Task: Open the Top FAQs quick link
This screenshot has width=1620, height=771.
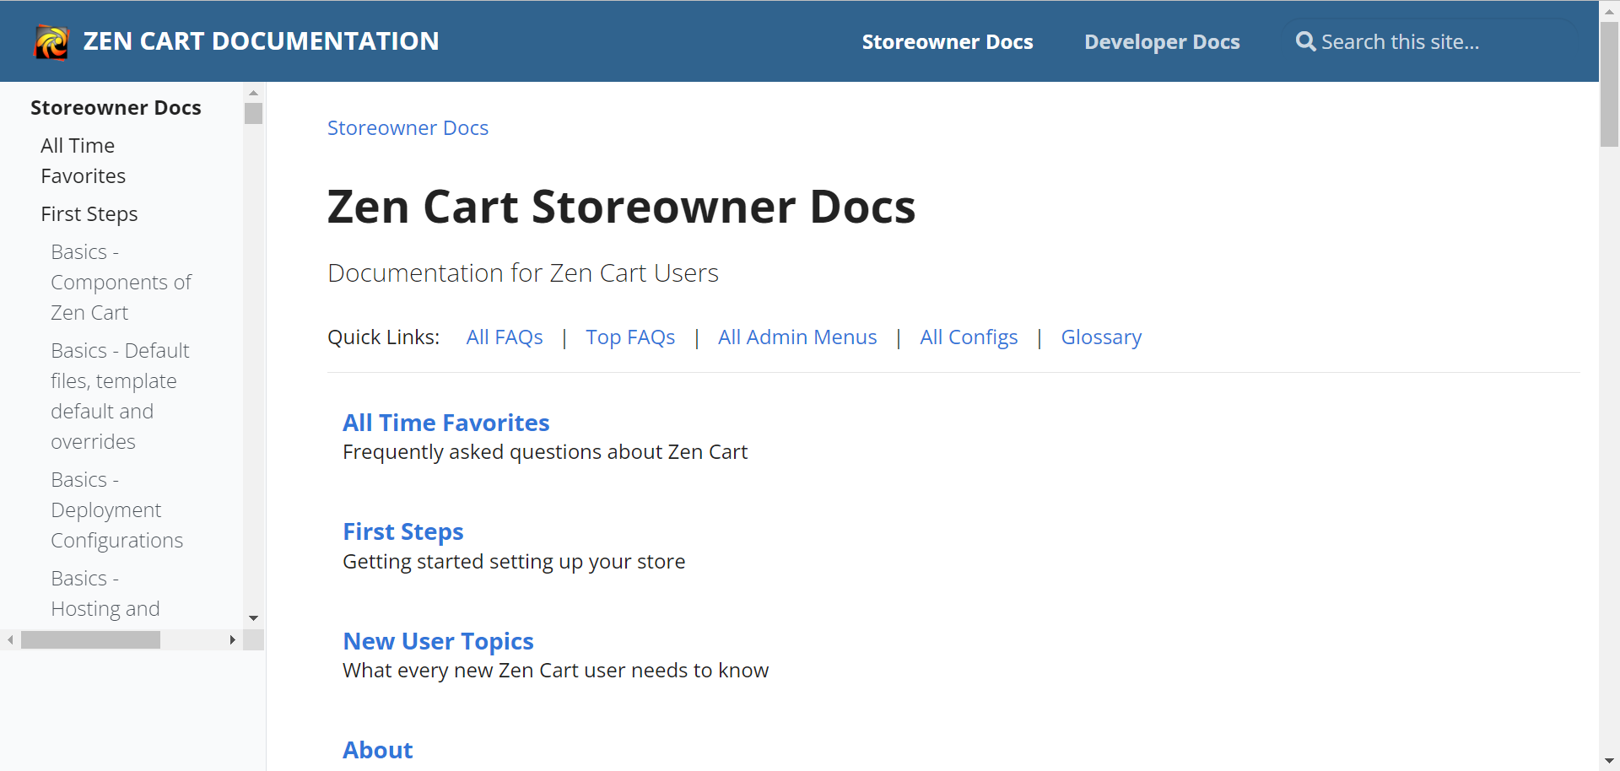Action: pyautogui.click(x=630, y=337)
